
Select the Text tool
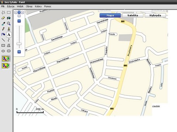(9, 34)
